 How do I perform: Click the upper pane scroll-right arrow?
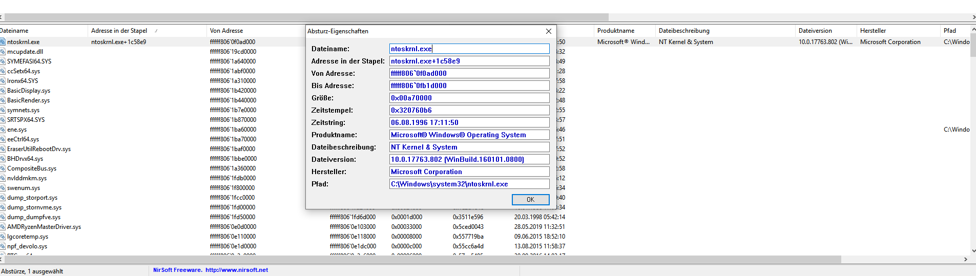pyautogui.click(x=973, y=17)
